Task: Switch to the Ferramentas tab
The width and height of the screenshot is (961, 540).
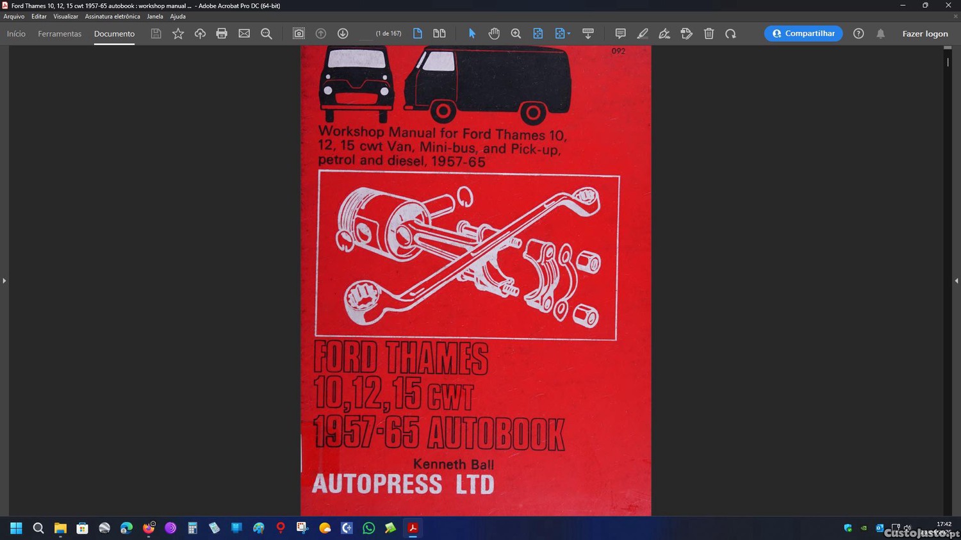Action: click(60, 34)
